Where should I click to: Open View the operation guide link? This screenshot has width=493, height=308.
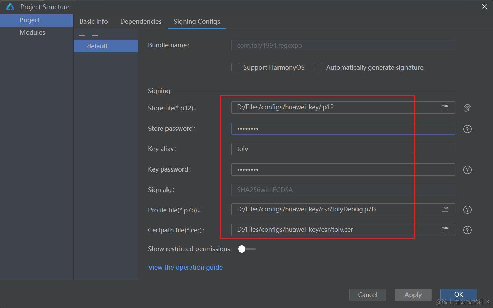[x=185, y=267]
